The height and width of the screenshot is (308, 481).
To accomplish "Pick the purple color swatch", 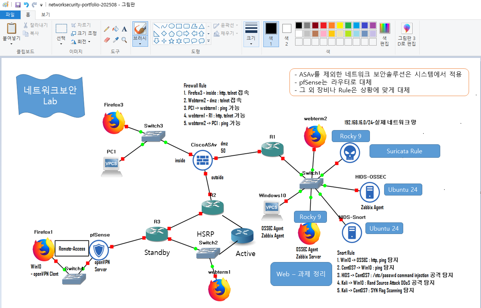I will pyautogui.click(x=373, y=25).
